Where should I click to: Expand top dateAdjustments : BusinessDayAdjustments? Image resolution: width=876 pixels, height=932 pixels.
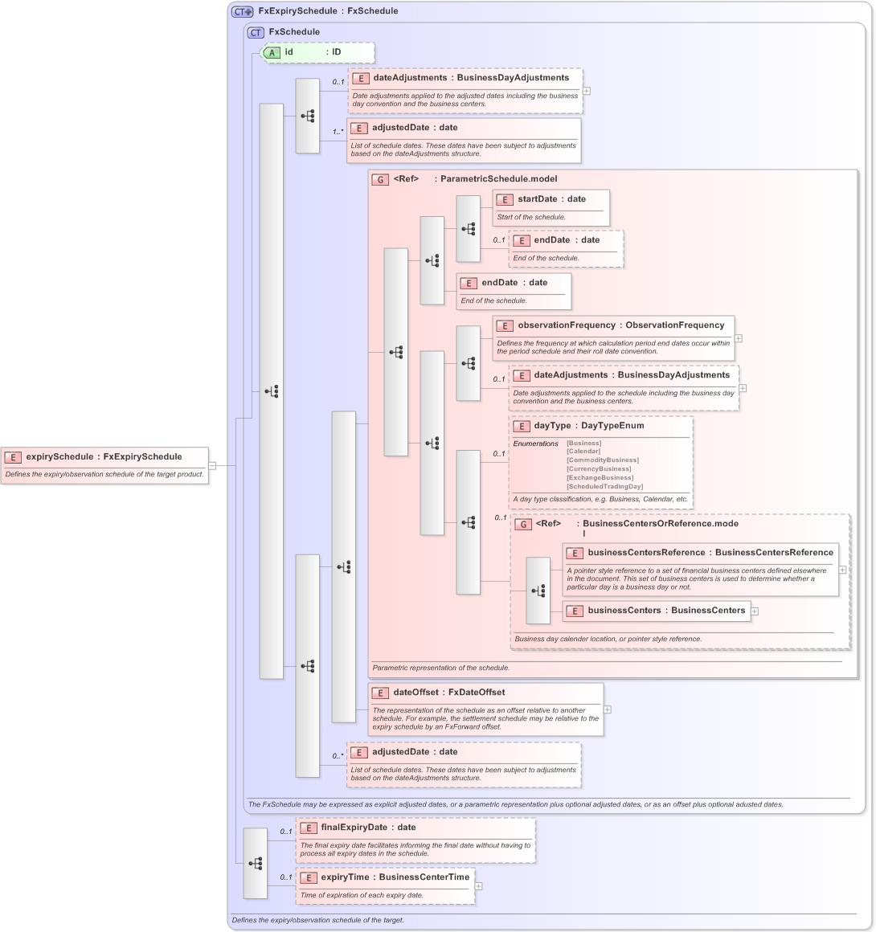pyautogui.click(x=587, y=91)
